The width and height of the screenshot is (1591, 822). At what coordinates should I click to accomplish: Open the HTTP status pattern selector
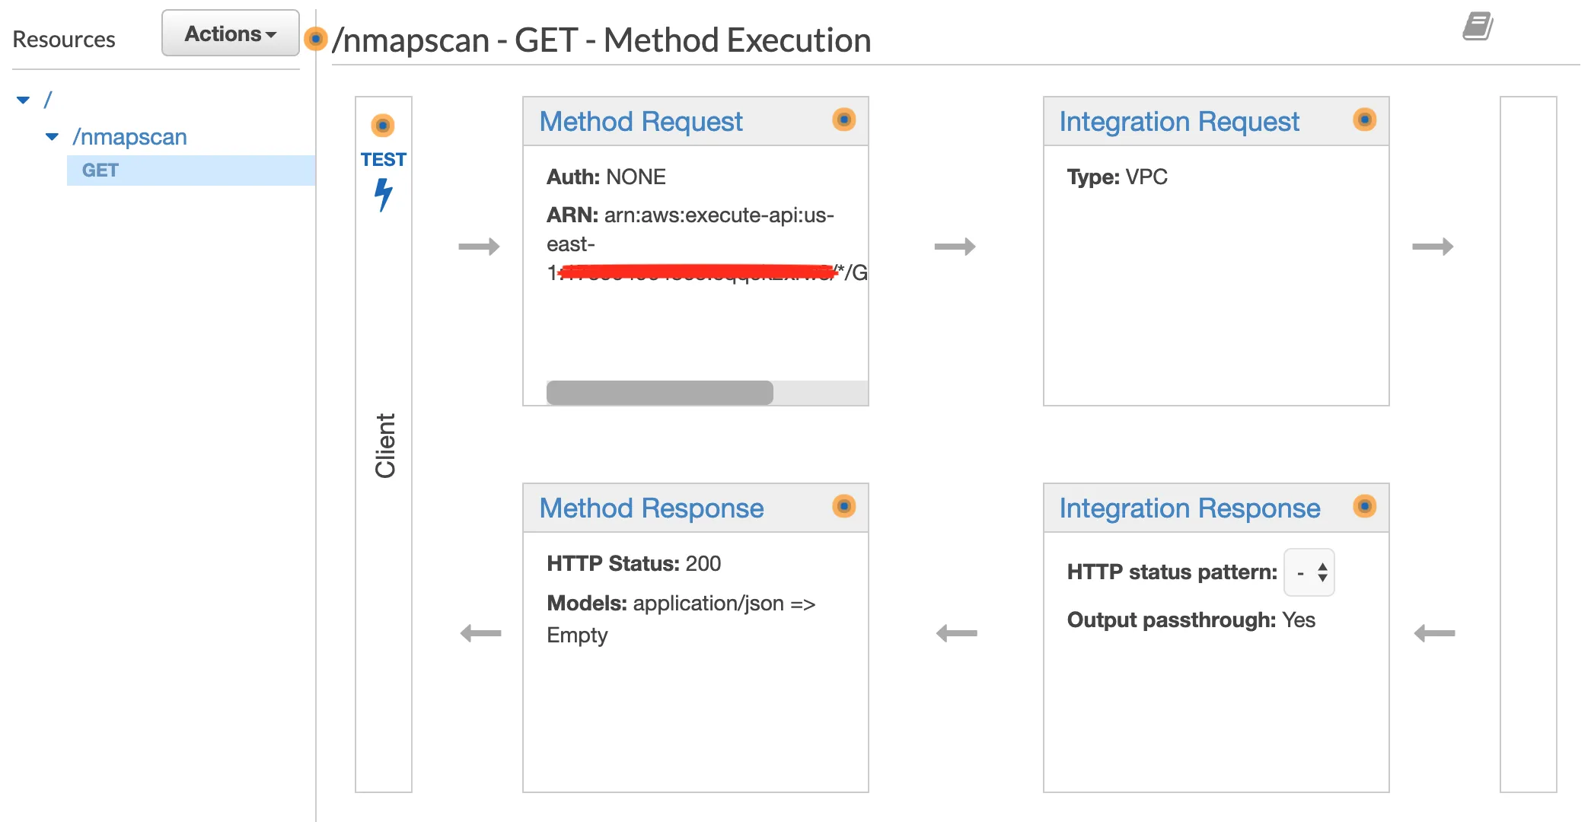pos(1309,572)
